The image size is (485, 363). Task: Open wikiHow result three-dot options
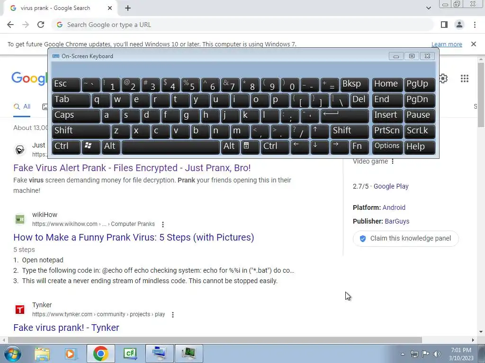[163, 225]
